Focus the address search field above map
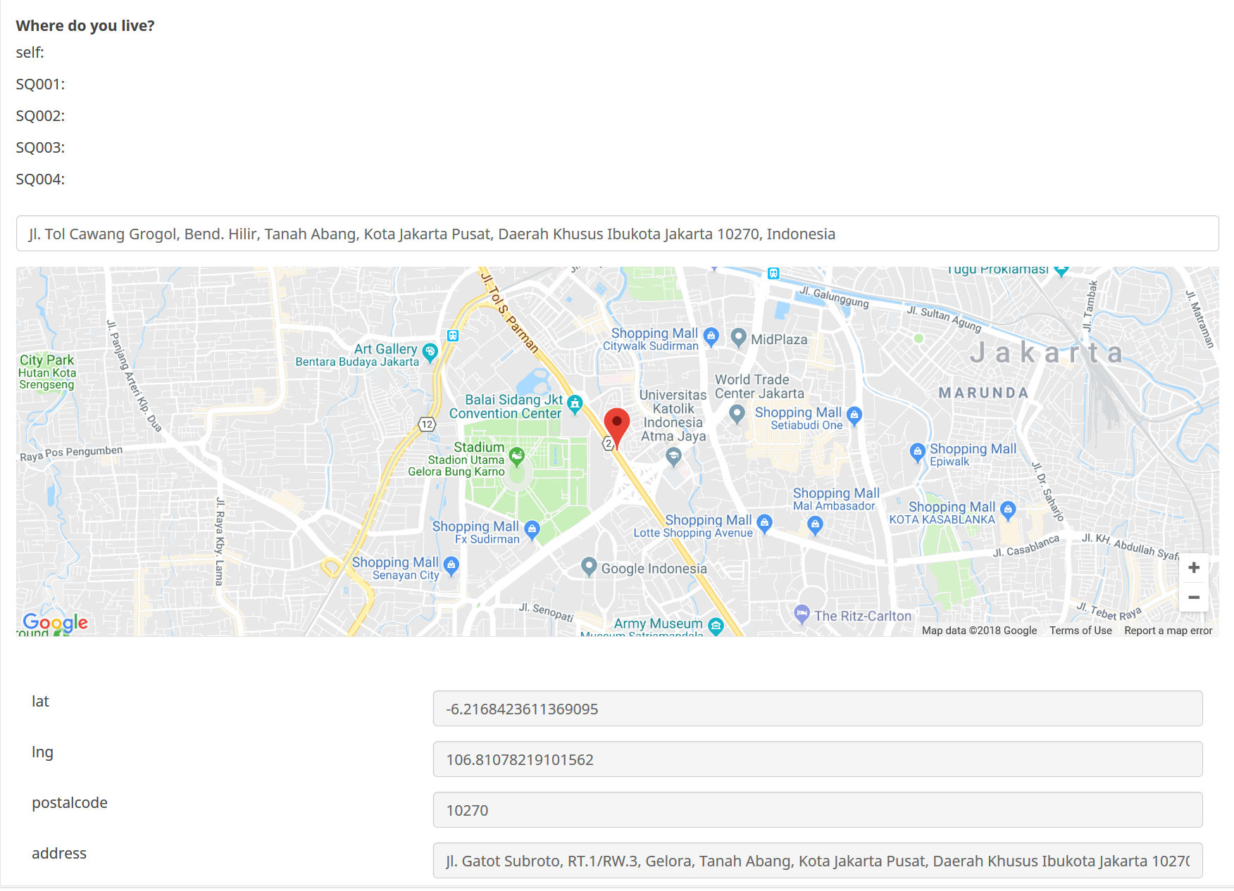The width and height of the screenshot is (1234, 891). click(x=617, y=234)
